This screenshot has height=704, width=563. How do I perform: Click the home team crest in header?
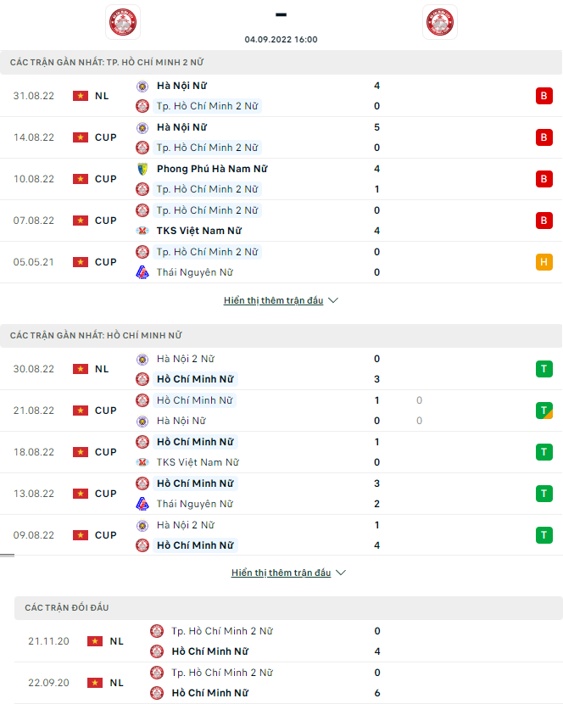coord(123,22)
